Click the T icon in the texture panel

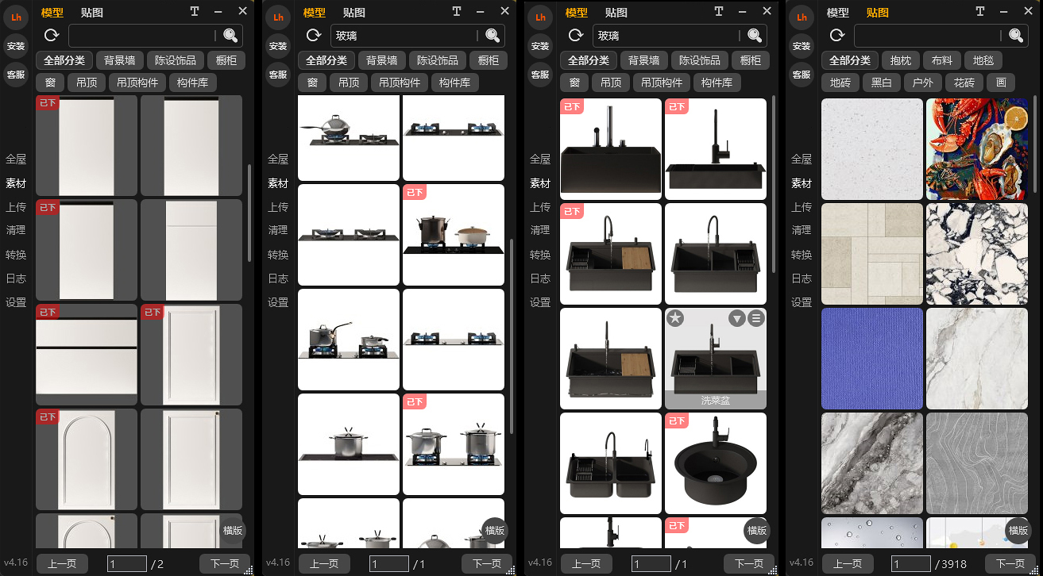pos(980,11)
